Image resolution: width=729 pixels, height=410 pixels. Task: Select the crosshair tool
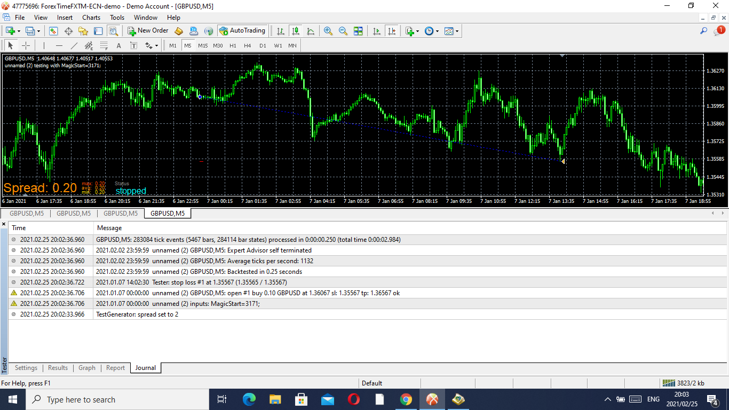(x=26, y=45)
